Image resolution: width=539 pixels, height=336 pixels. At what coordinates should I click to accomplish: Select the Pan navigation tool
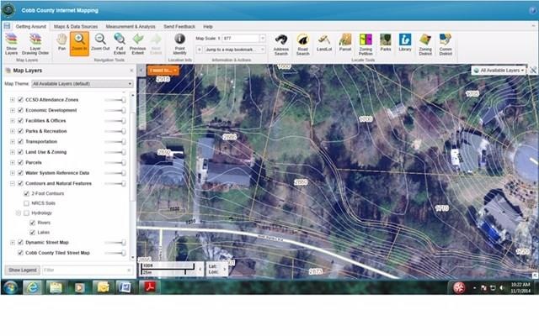click(x=61, y=43)
